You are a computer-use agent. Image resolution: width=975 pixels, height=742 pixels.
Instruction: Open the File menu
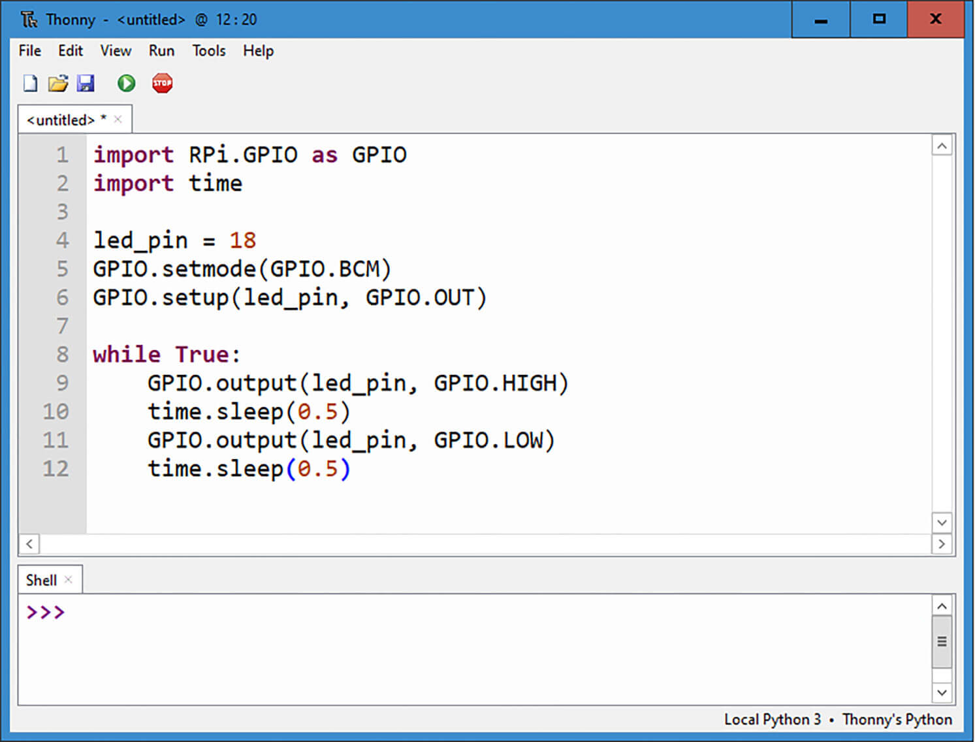tap(29, 50)
